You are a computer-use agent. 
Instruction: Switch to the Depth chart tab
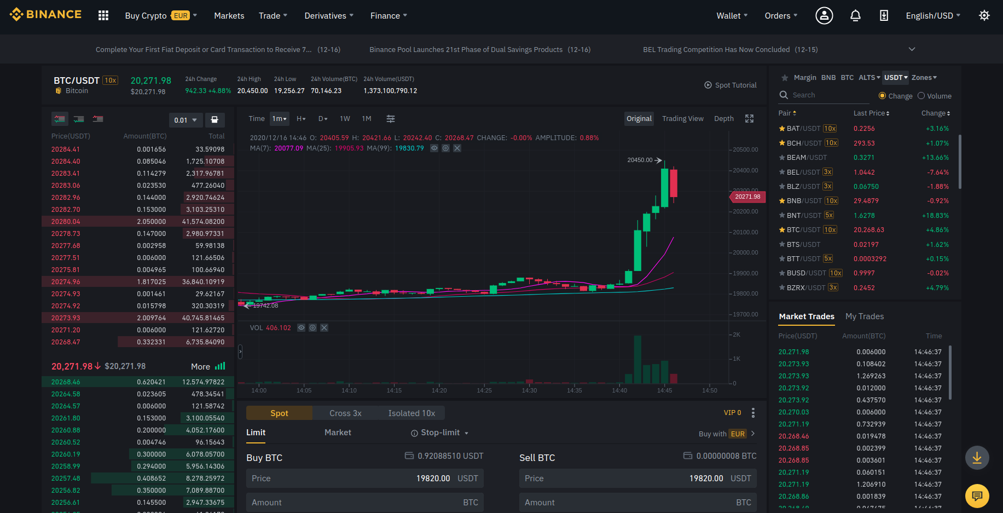[723, 119]
